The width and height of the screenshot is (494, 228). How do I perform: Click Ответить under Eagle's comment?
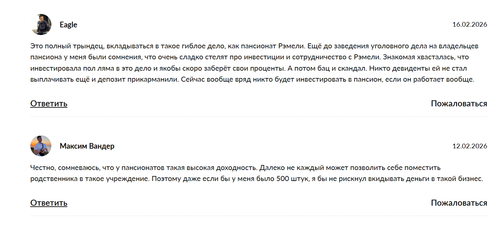pos(48,104)
